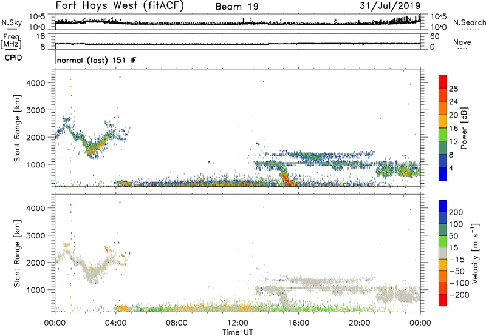Click the 'Freq. [MHz]' axis label

coord(12,41)
